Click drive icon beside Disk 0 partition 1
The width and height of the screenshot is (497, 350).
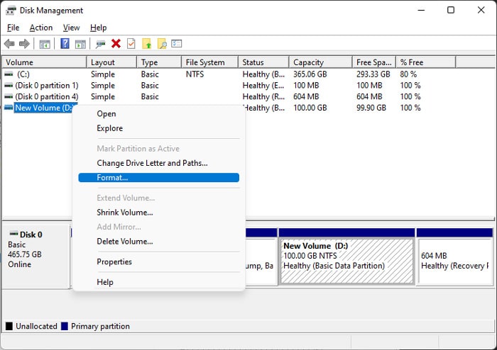[x=9, y=85]
